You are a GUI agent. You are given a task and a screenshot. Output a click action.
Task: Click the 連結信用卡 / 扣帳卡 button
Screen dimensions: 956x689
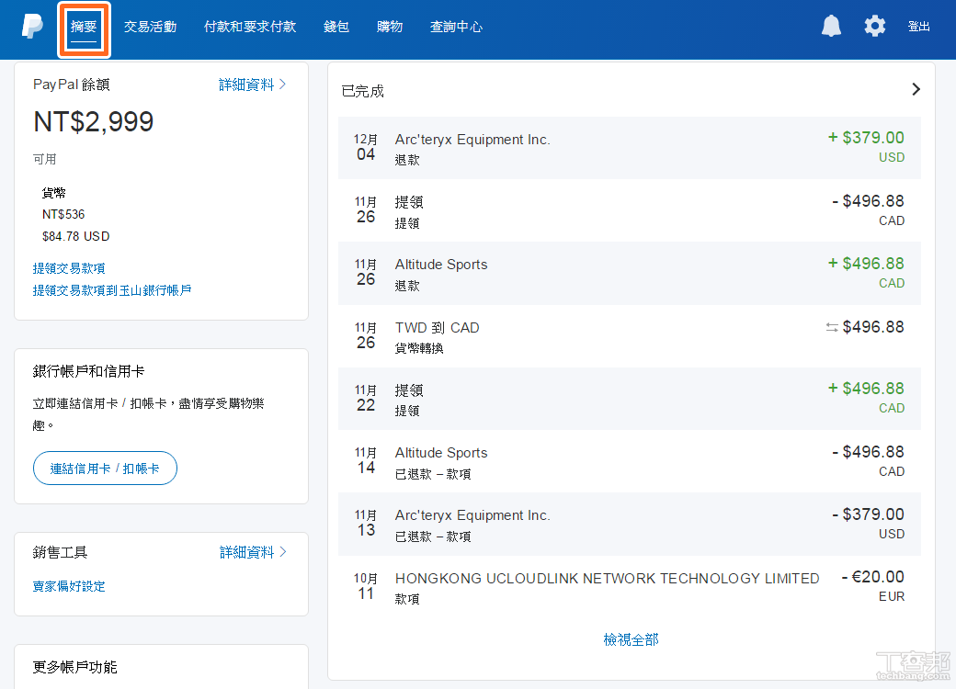pyautogui.click(x=105, y=468)
